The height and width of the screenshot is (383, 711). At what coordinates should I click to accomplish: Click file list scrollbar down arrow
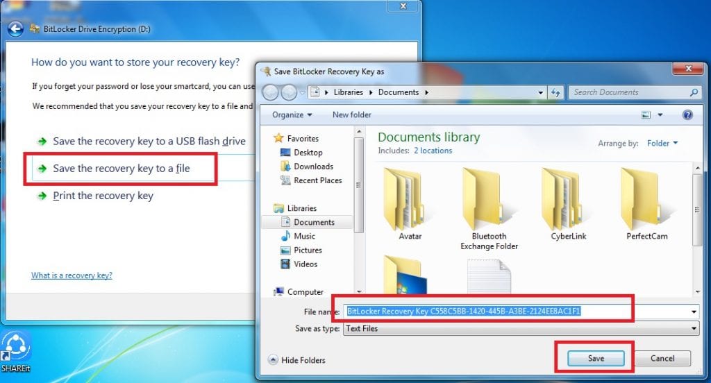point(698,291)
